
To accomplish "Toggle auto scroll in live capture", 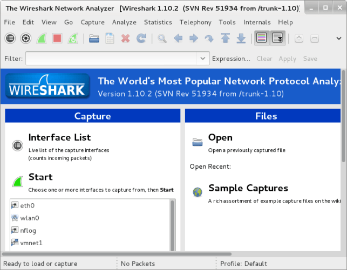I will [277, 38].
